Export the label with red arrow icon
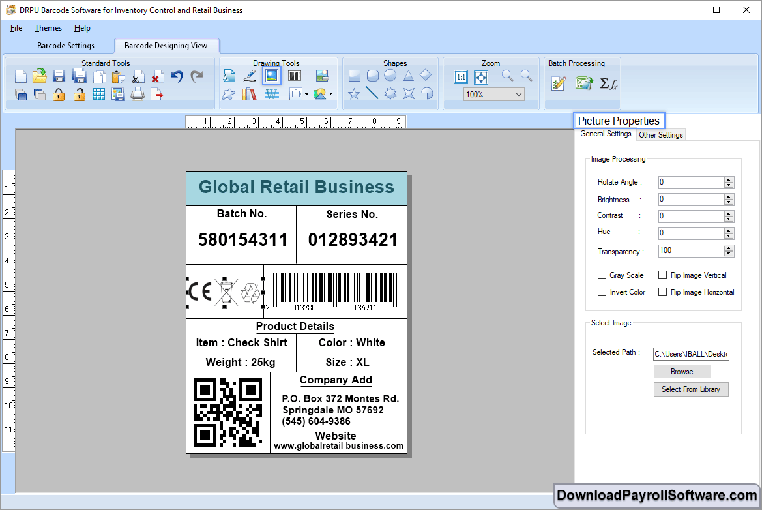The height and width of the screenshot is (510, 762). [157, 95]
